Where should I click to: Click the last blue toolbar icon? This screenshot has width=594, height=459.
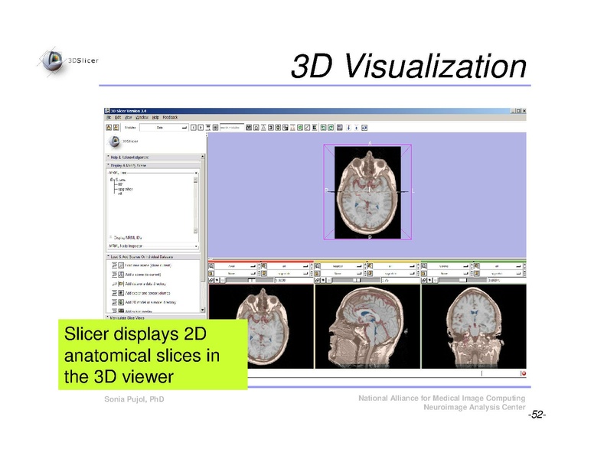[x=364, y=128]
